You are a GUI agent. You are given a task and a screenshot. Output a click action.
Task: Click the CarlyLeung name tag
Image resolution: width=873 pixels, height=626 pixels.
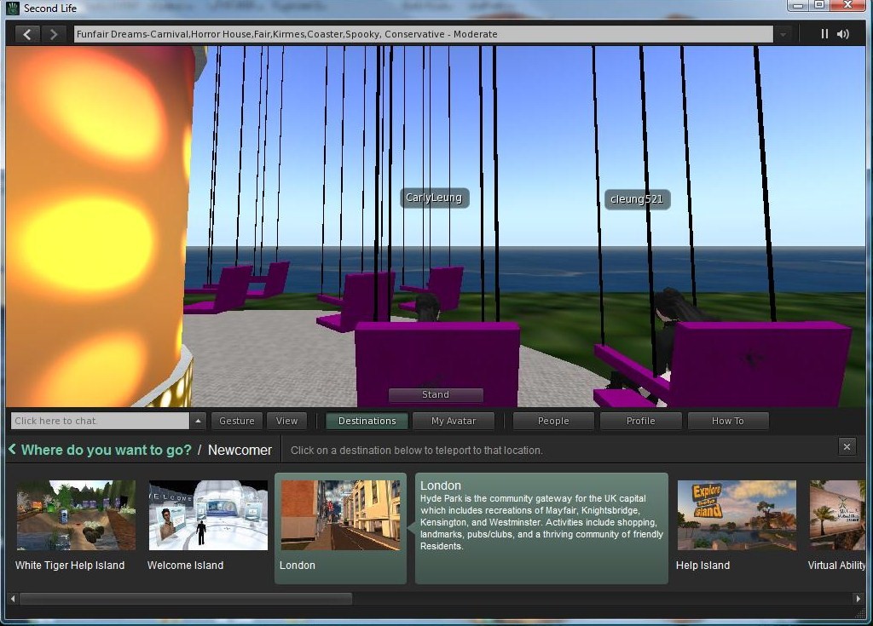[434, 198]
